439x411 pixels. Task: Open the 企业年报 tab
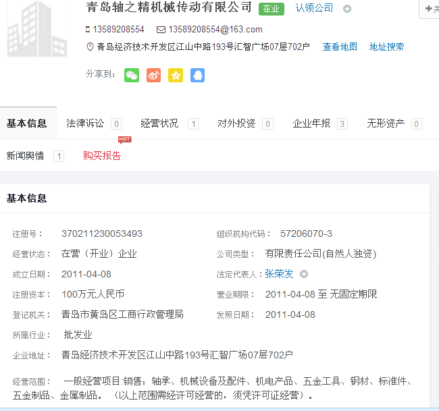coord(311,124)
